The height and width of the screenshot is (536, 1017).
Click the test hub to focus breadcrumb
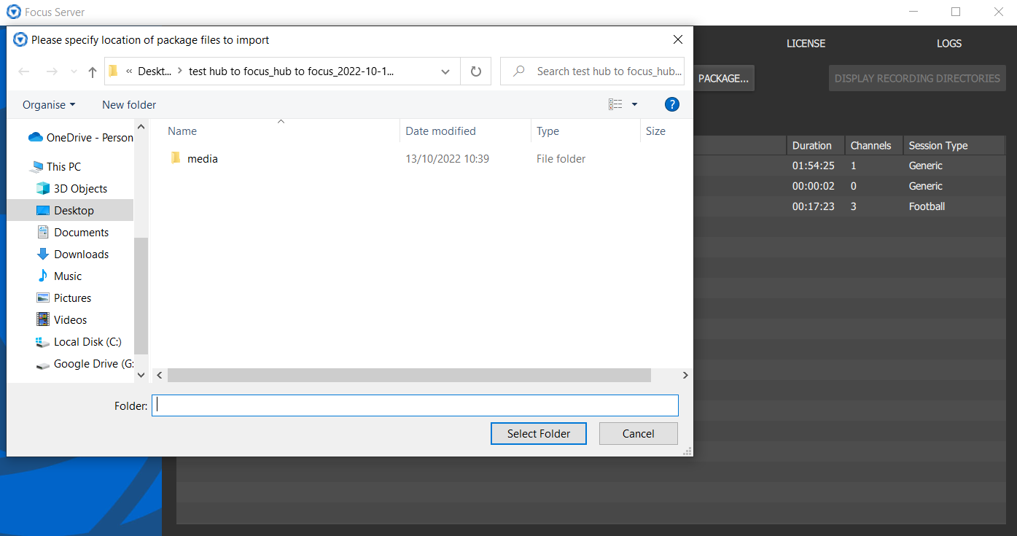click(x=291, y=71)
